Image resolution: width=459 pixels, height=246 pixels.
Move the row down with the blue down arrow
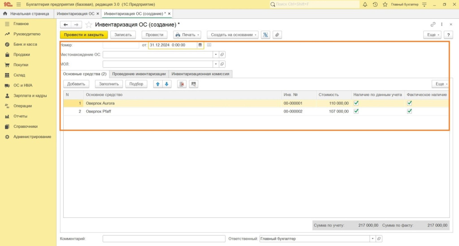point(167,84)
